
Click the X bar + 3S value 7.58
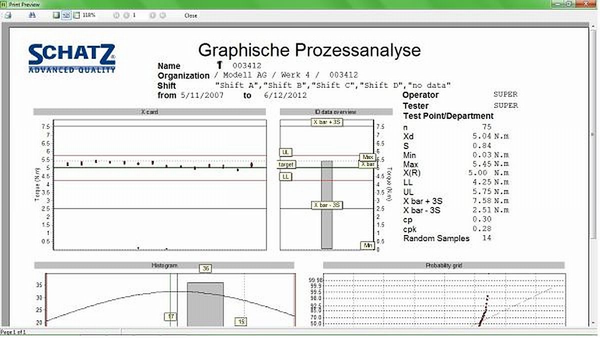[491, 201]
